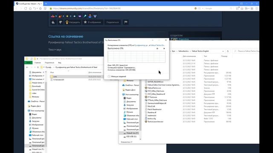Image resolution: width=273 pixels, height=153 pixels.
Task: Sort right explorer by Размер column
Action: point(224,56)
